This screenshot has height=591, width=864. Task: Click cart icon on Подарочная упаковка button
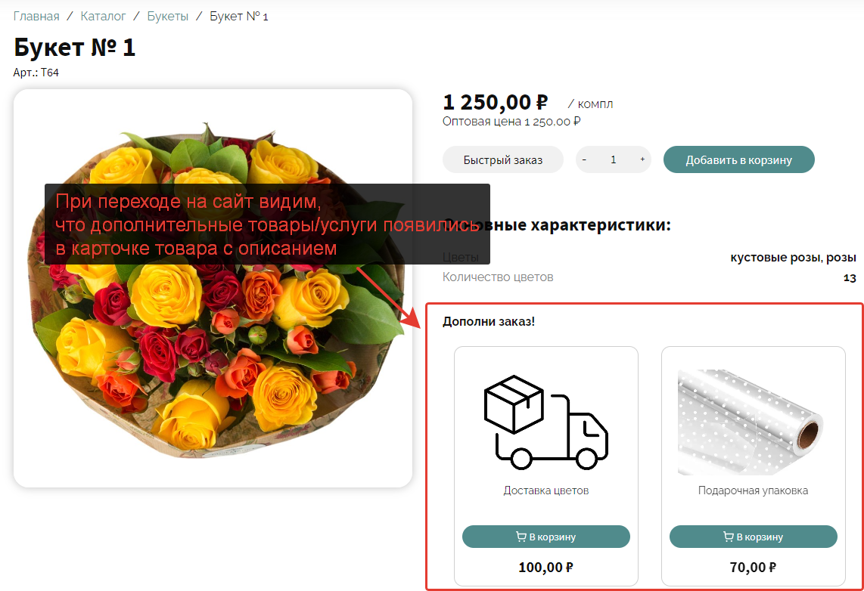[728, 537]
